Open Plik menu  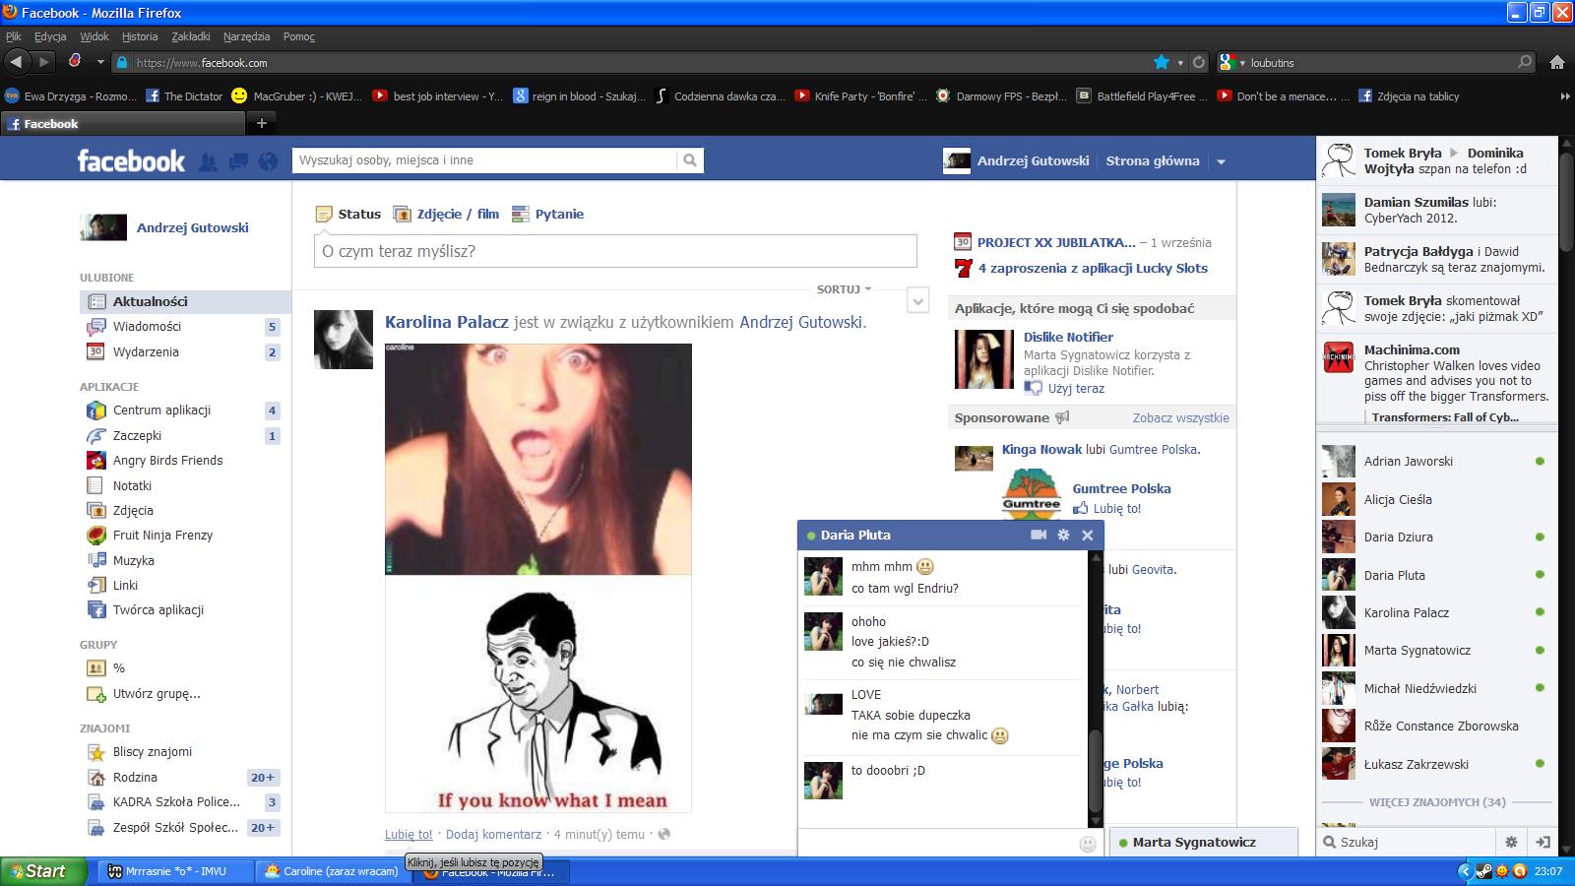pos(13,36)
